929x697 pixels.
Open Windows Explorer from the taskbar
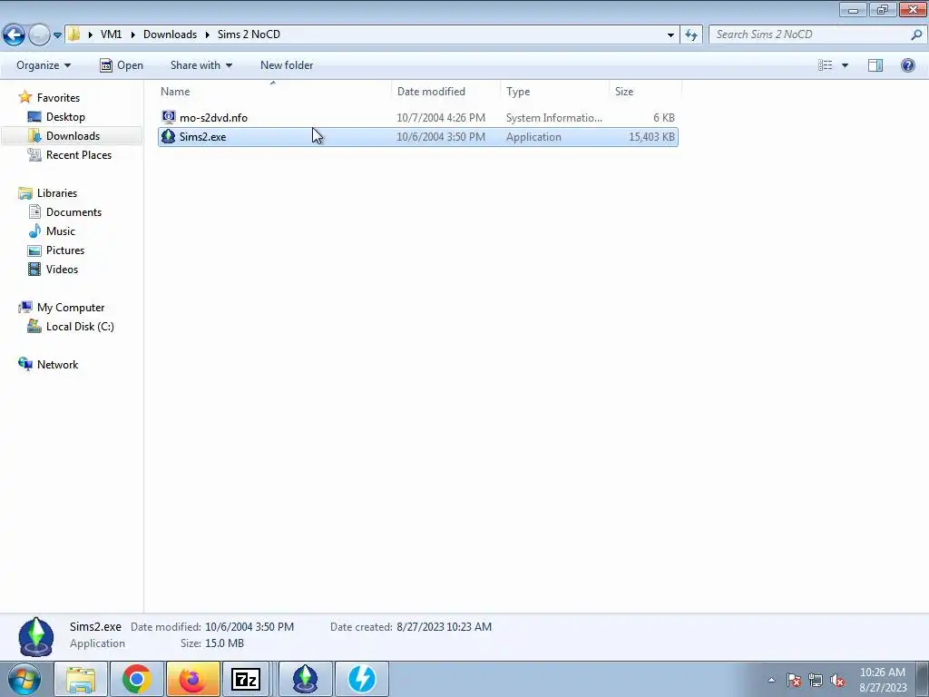point(81,679)
